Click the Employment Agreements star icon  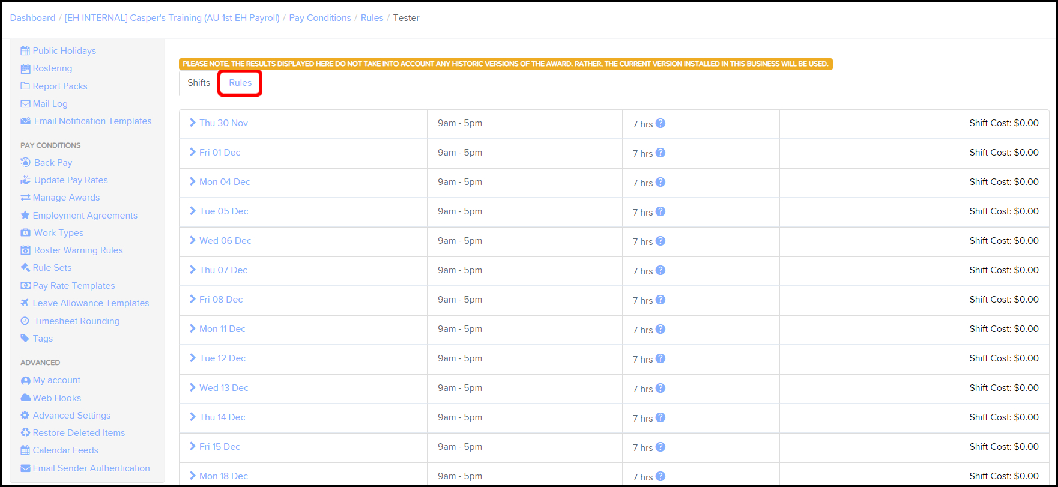coord(25,215)
